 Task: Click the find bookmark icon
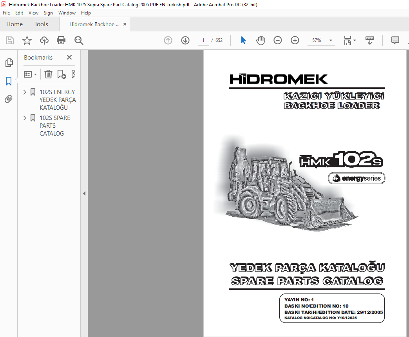click(74, 74)
